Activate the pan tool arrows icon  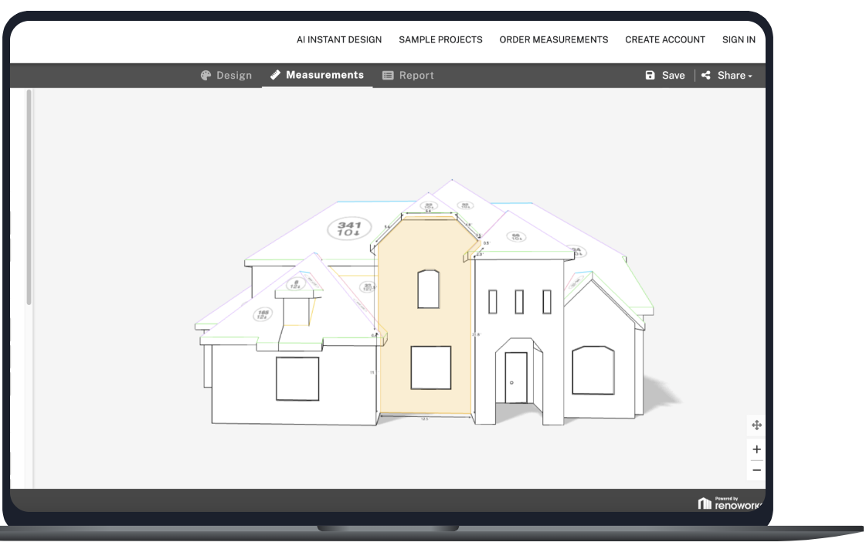pyautogui.click(x=756, y=425)
